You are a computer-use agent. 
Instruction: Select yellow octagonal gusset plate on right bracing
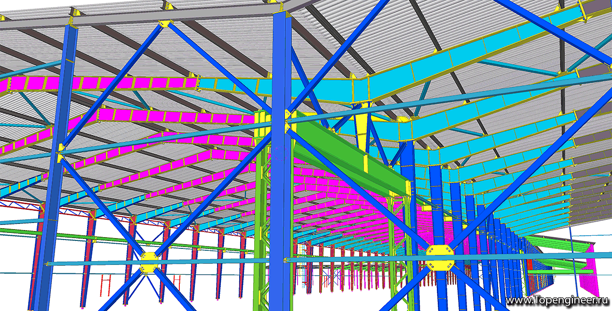tap(440, 257)
